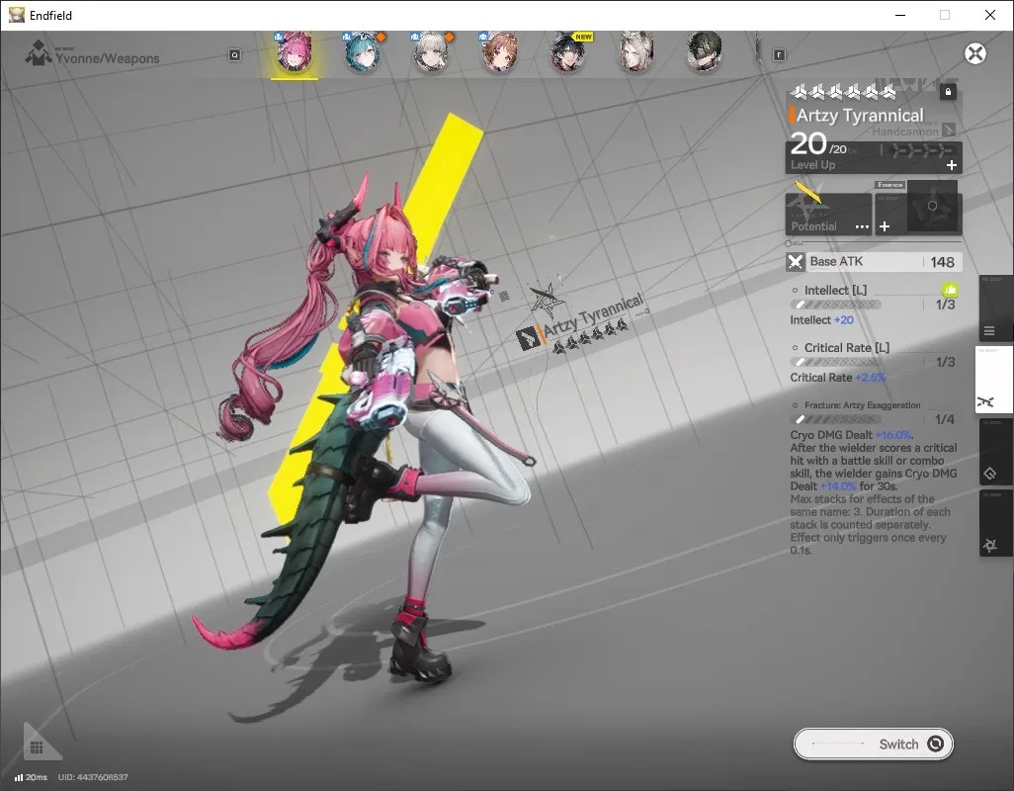This screenshot has height=791, width=1014.
Task: Click the Switch weapon button
Action: pos(873,744)
